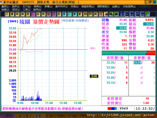Click the highlighted 賣出 price 33.55
Screen dimensions: 157x118
coord(121,28)
